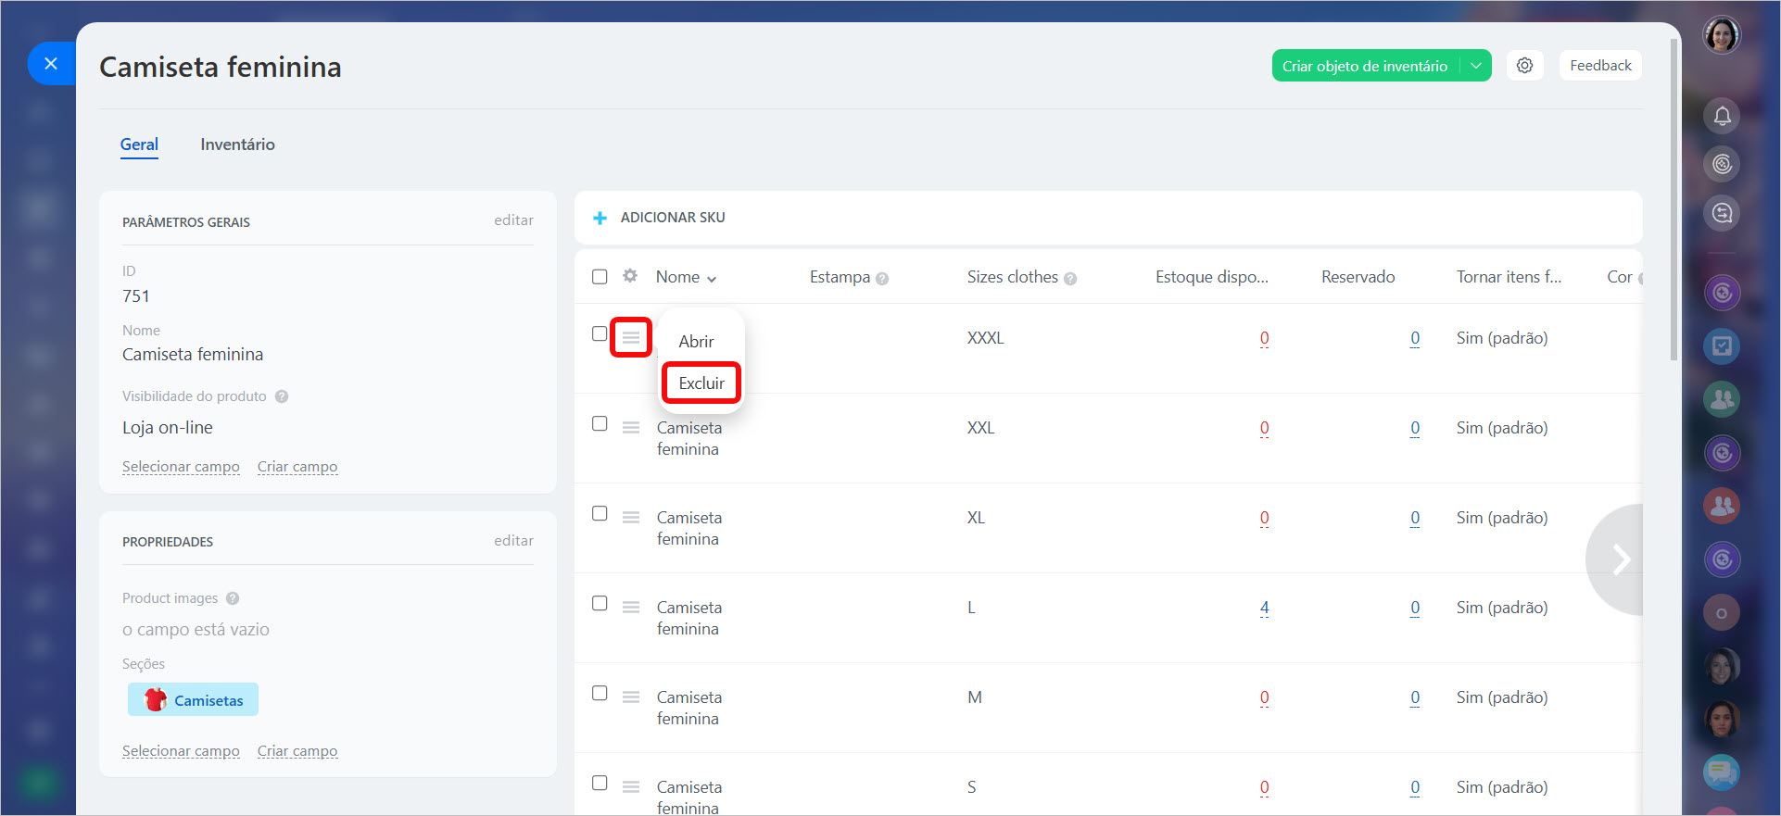The height and width of the screenshot is (816, 1781).
Task: Switch to Inventário tab
Action: coord(237,144)
